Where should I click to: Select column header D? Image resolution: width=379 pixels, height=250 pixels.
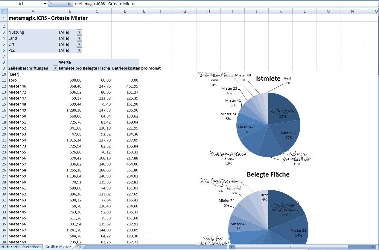[125, 11]
